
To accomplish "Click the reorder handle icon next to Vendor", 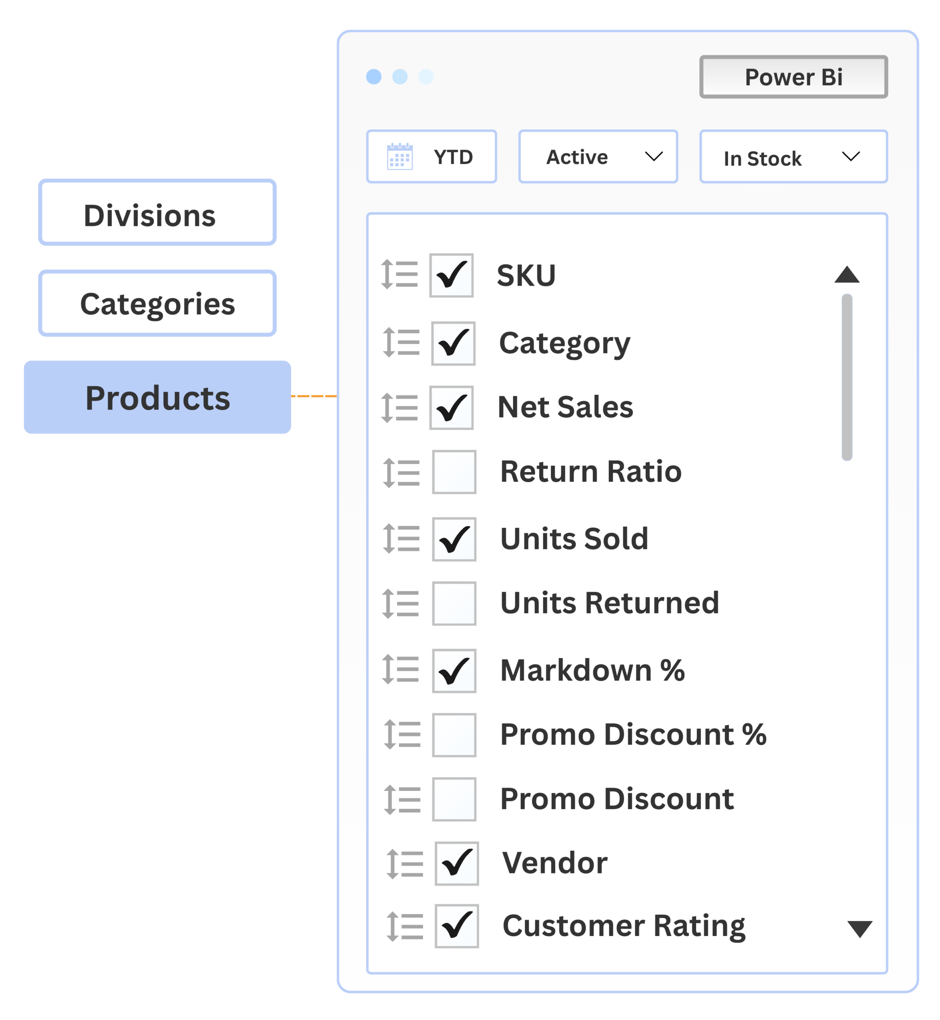I will (405, 864).
